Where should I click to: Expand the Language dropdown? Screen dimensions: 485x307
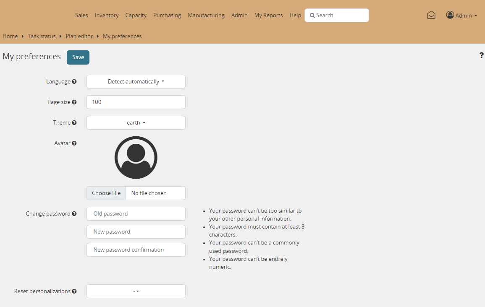(136, 82)
